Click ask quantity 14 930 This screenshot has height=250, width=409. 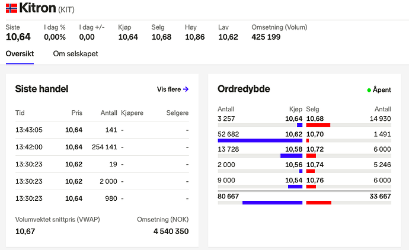tap(381, 118)
